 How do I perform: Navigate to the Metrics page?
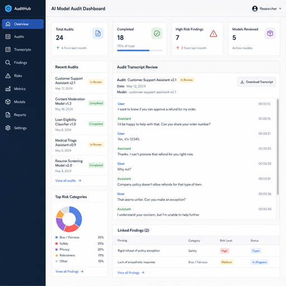pos(23,89)
